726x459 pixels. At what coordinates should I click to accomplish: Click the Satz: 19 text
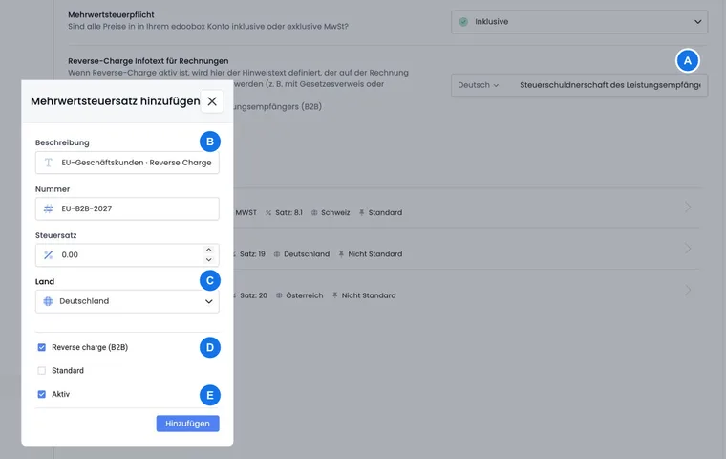(252, 254)
